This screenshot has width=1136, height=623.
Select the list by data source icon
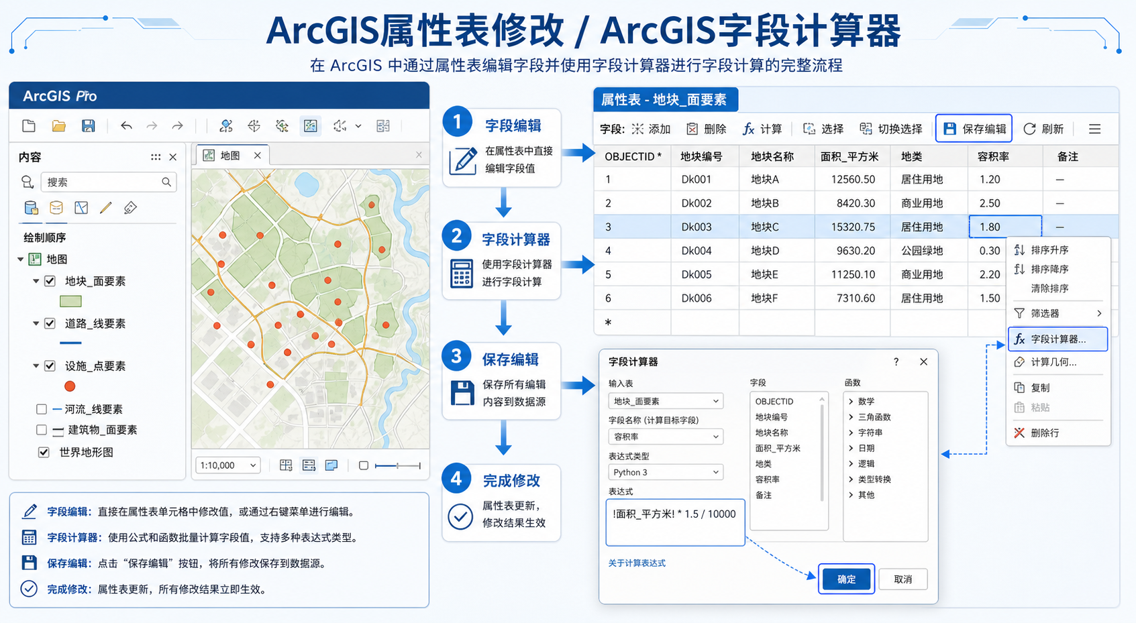56,208
